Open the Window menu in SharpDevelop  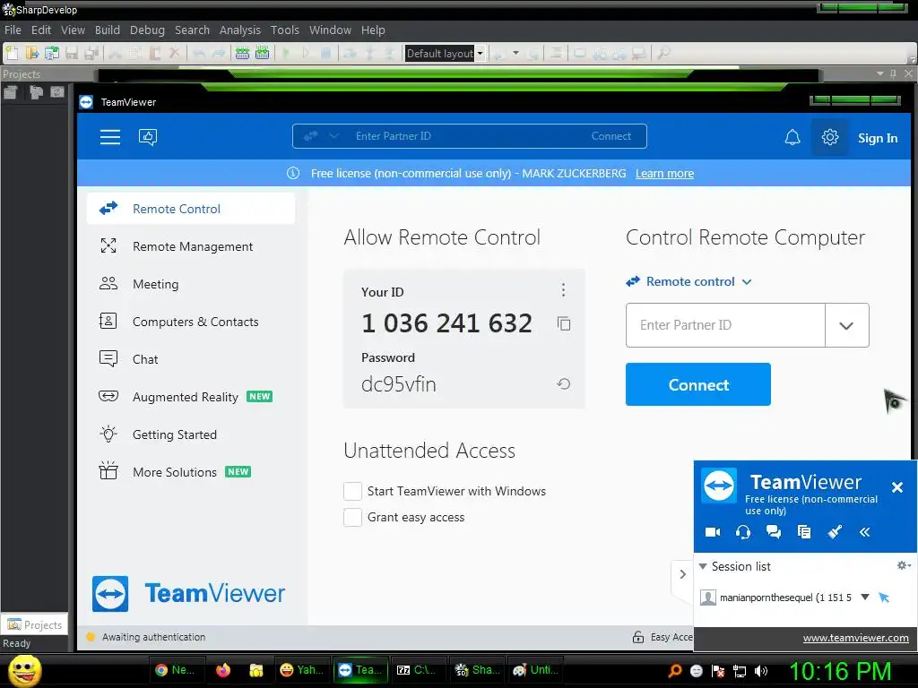pyautogui.click(x=330, y=30)
